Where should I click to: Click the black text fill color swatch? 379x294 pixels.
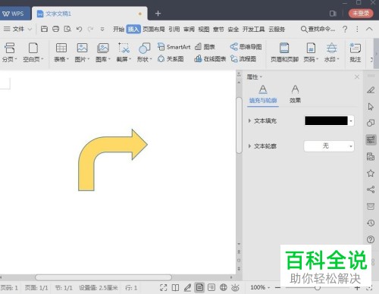coord(326,121)
